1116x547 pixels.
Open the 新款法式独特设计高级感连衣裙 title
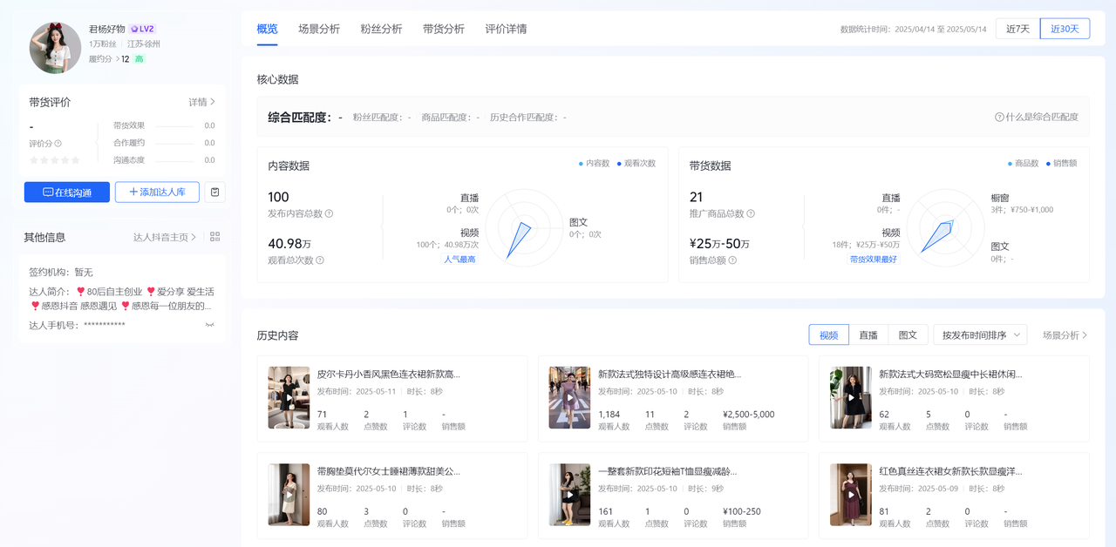pos(670,374)
